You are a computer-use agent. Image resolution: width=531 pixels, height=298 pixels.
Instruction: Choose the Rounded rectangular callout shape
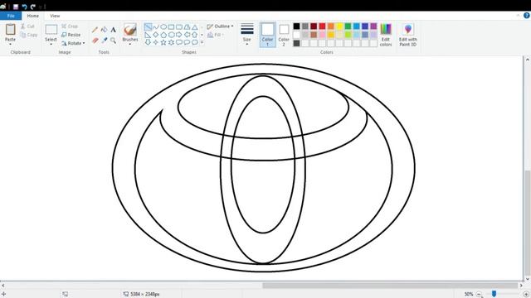point(179,42)
